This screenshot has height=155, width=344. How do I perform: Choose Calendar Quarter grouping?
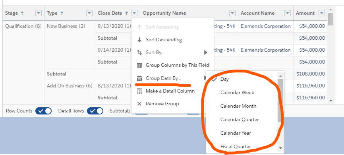242,120
